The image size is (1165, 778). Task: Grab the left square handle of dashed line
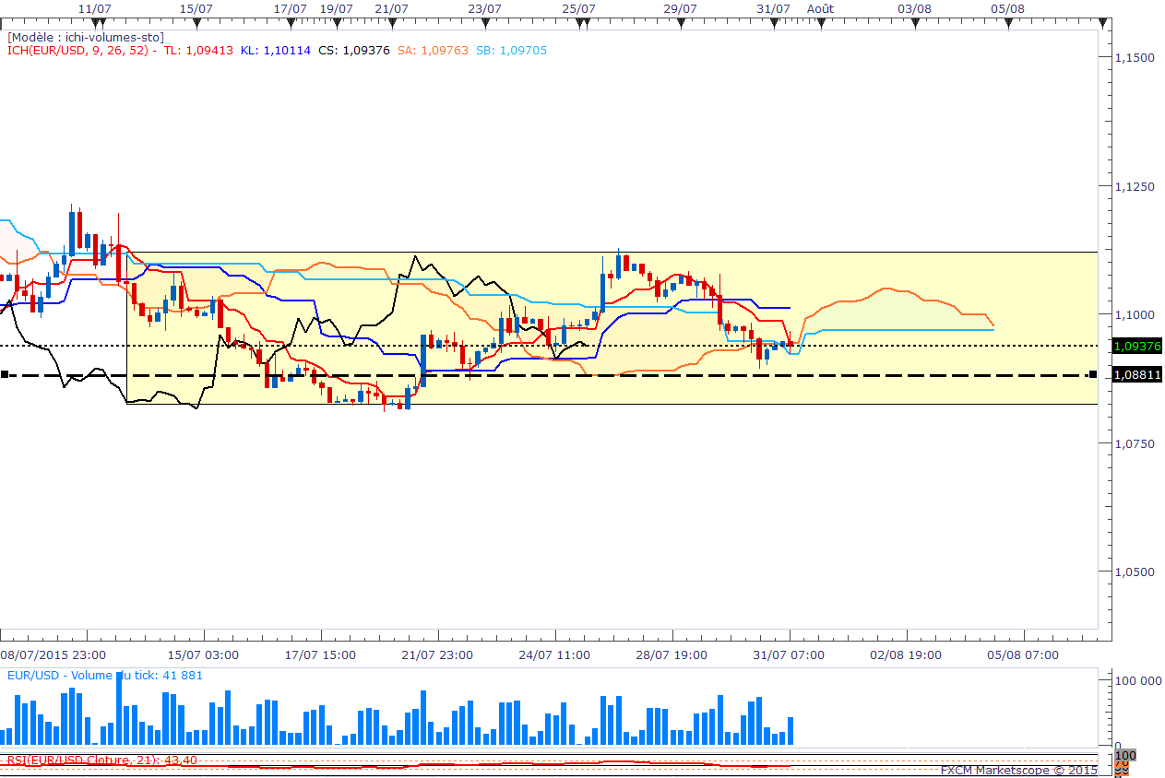[5, 374]
